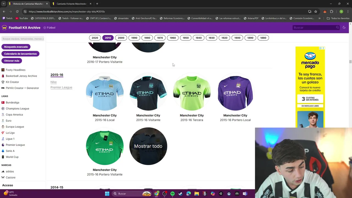Bookmark this page with the star icon

316,12
